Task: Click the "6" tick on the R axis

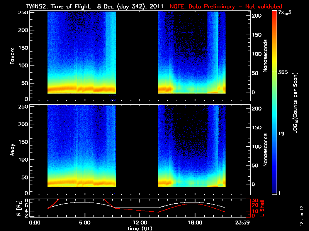Action: [26, 206]
